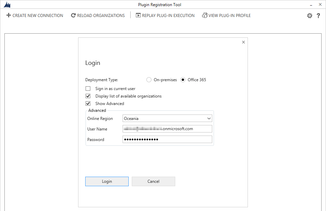The height and width of the screenshot is (211, 326).
Task: Click the Reload Organizations toolbar label
Action: click(101, 16)
